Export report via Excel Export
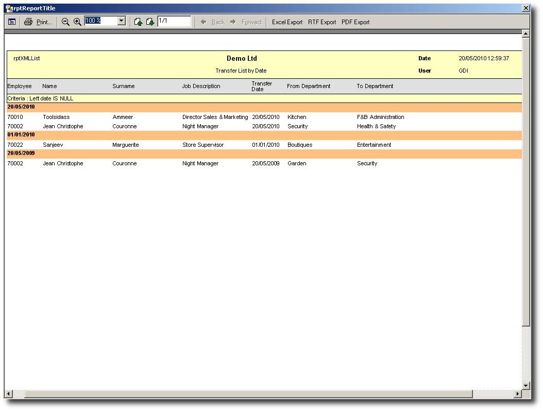The image size is (543, 411). [x=287, y=22]
